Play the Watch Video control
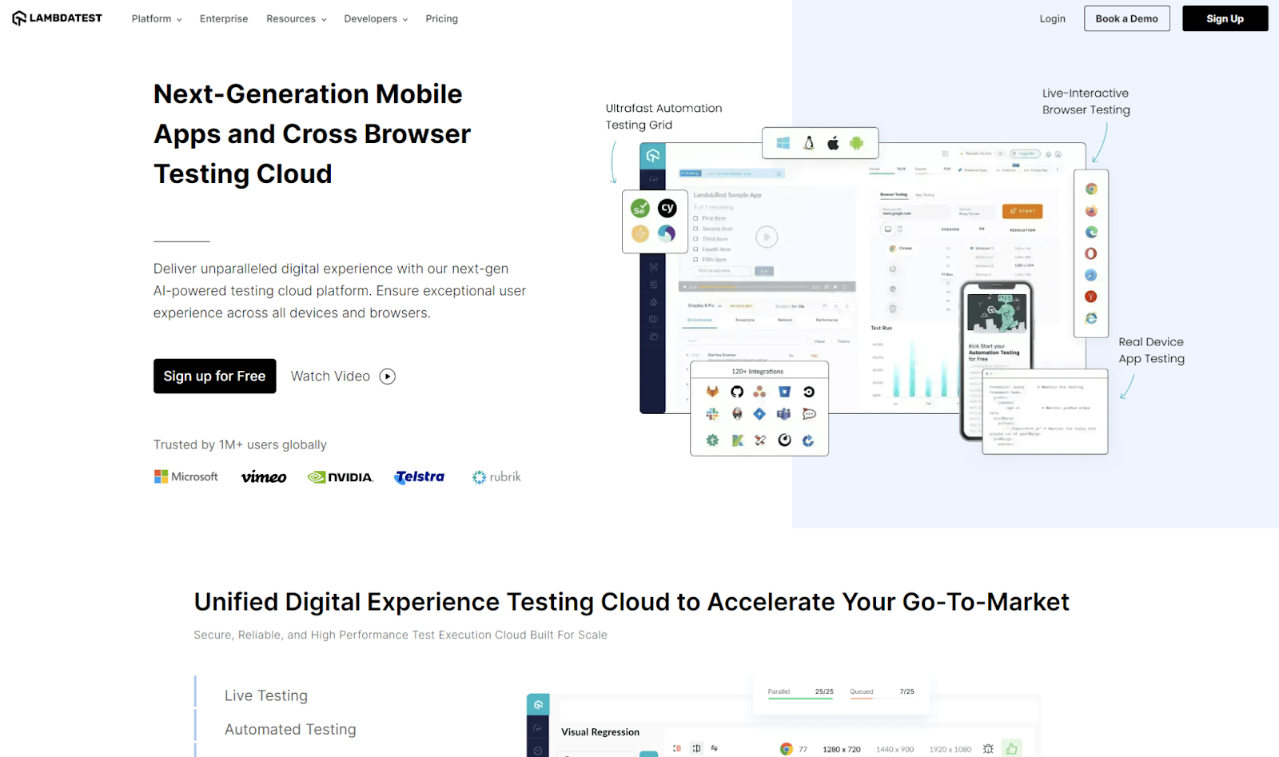This screenshot has width=1279, height=757. [x=342, y=376]
